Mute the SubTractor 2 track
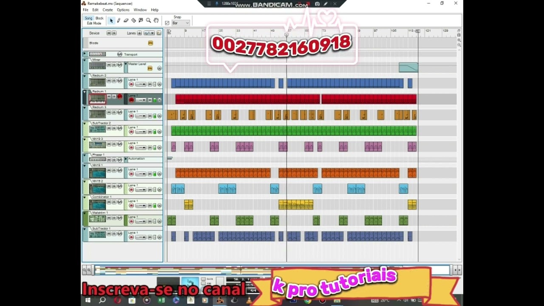 [x=109, y=128]
